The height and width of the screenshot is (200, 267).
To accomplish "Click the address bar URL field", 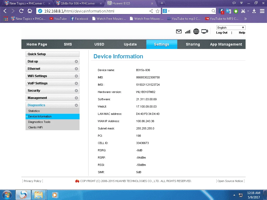I will coord(95,11).
